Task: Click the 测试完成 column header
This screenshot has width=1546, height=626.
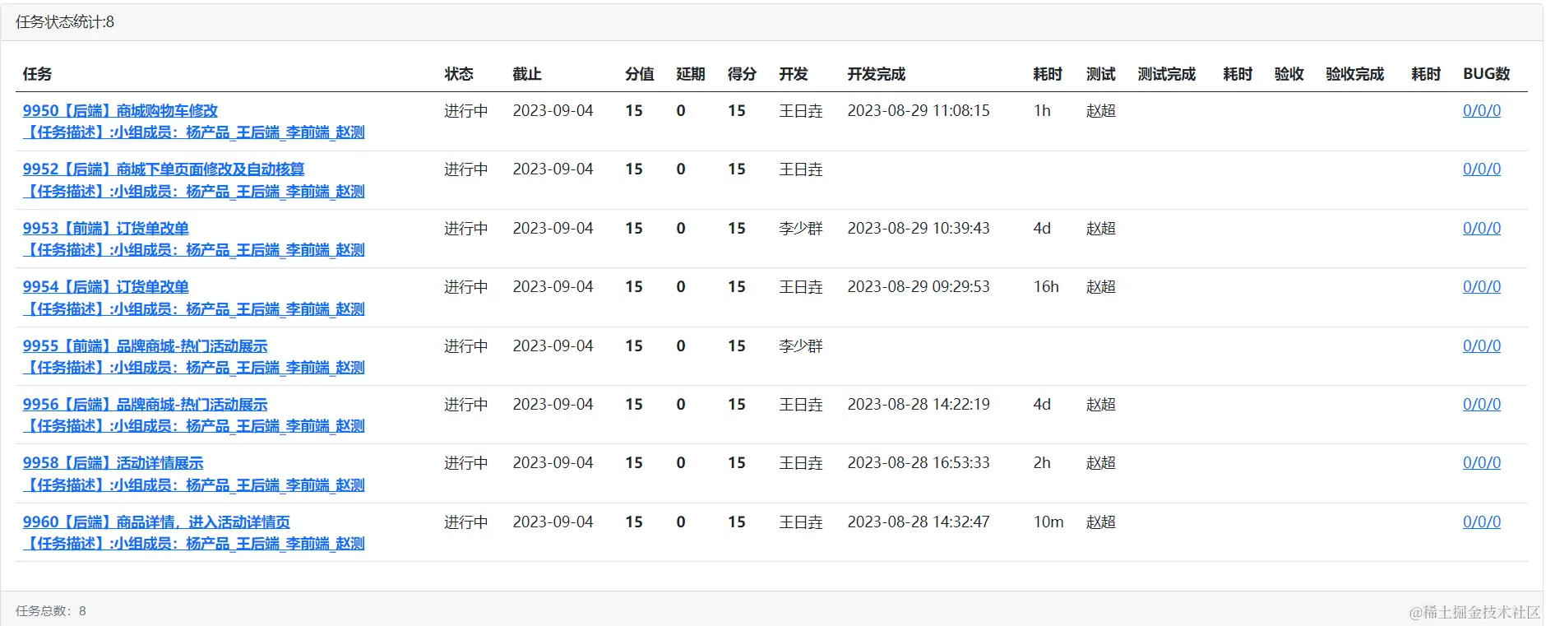Action: tap(1167, 74)
